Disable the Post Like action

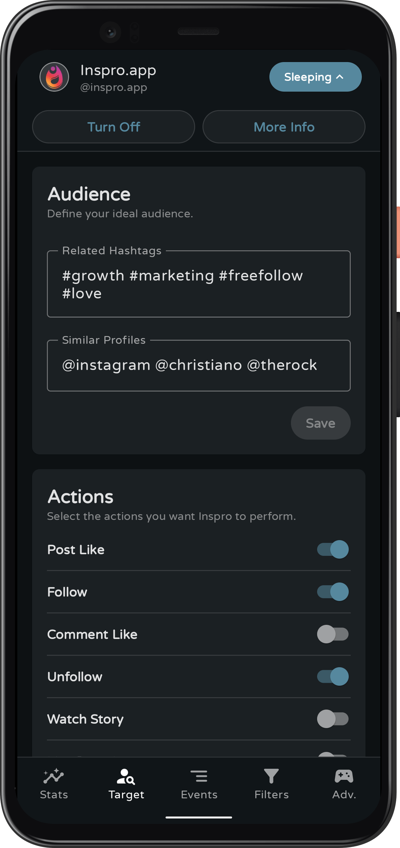(x=333, y=550)
